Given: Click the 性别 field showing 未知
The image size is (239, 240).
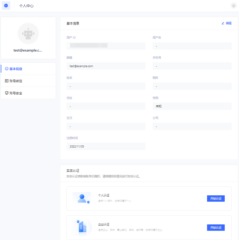Looking at the screenshot, I should 192,106.
